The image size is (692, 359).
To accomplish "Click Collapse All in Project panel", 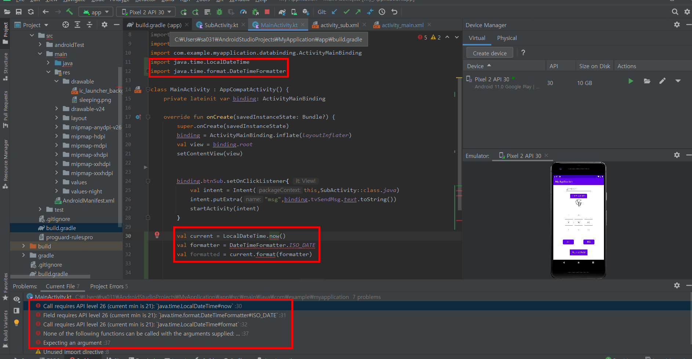I will pyautogui.click(x=90, y=25).
